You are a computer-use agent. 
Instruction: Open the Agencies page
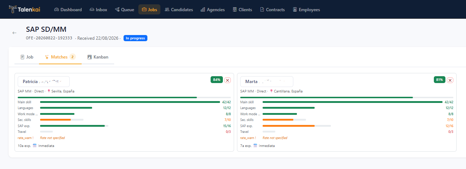212,10
